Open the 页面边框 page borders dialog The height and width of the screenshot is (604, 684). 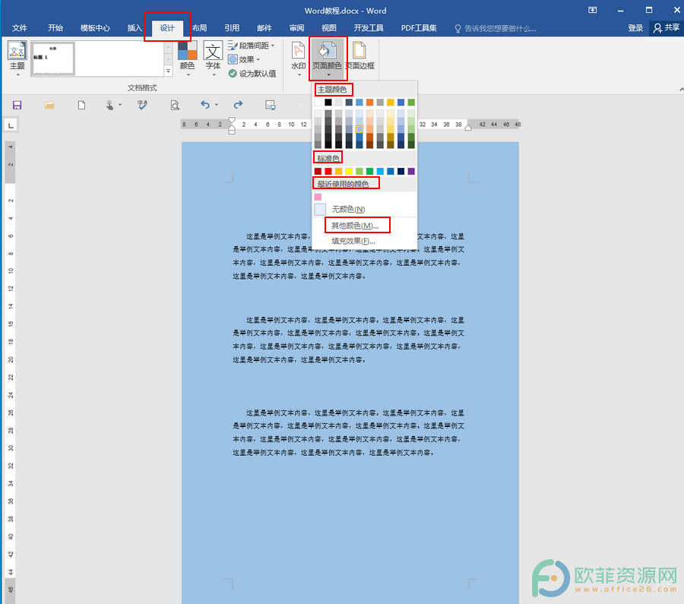tap(360, 57)
